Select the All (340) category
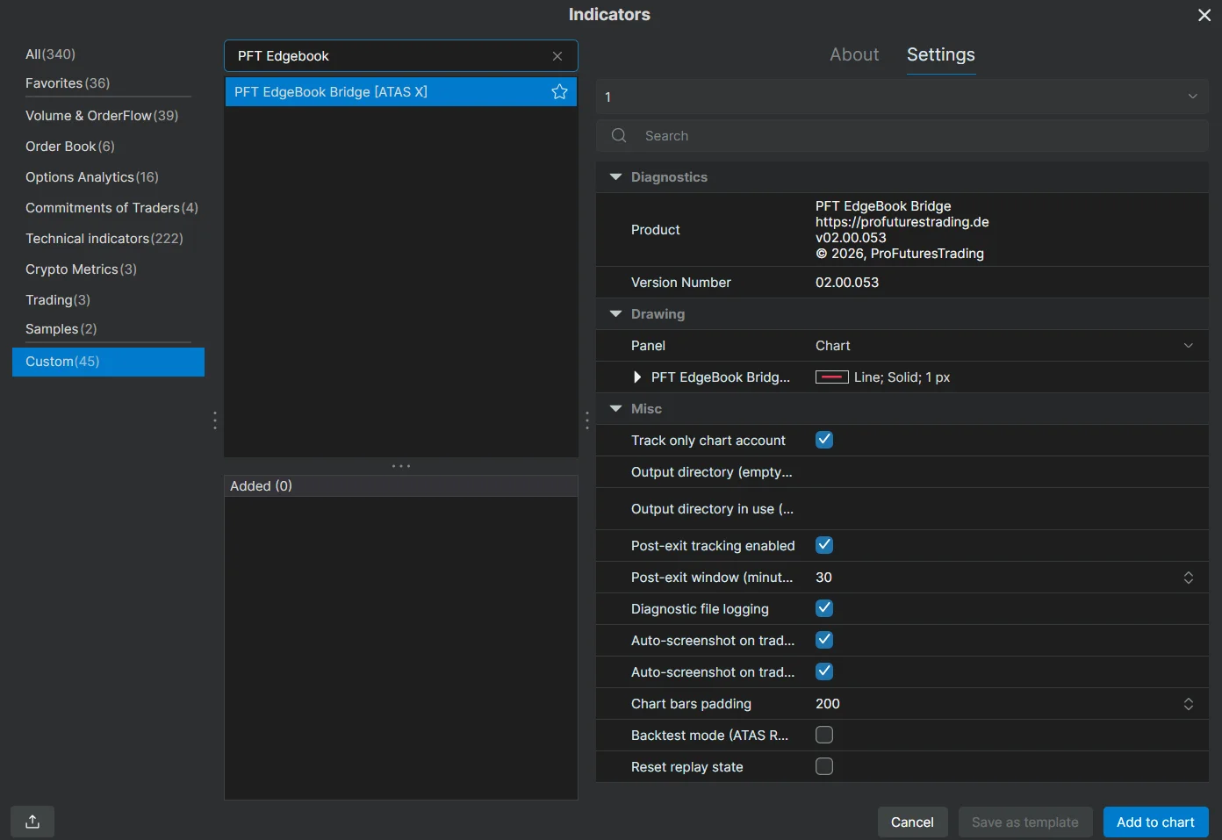Screen dimensions: 1222x840 tap(50, 54)
